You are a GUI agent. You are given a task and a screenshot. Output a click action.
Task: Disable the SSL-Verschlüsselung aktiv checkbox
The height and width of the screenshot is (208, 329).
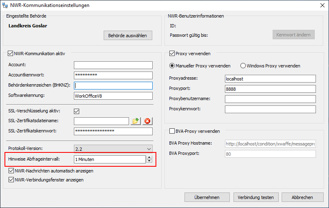(x=76, y=111)
